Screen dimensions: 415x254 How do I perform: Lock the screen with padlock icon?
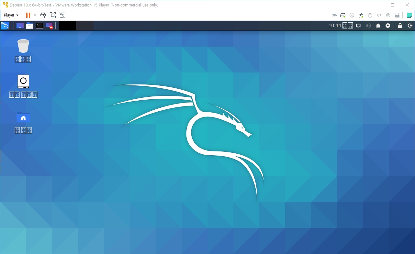[x=400, y=26]
